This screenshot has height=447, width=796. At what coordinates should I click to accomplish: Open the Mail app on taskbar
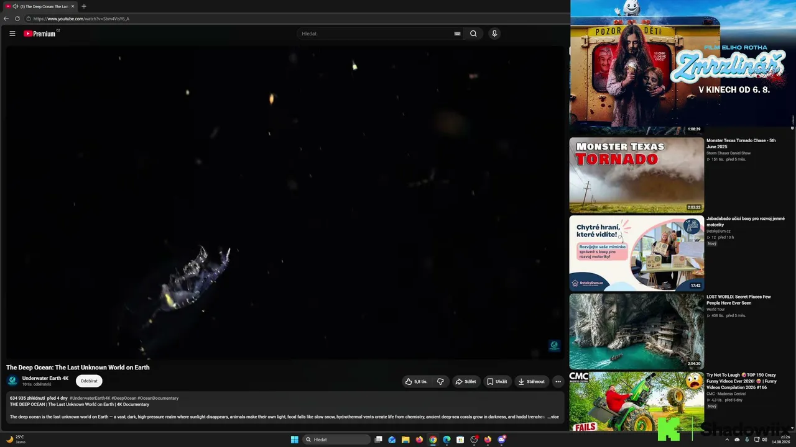[x=392, y=440]
